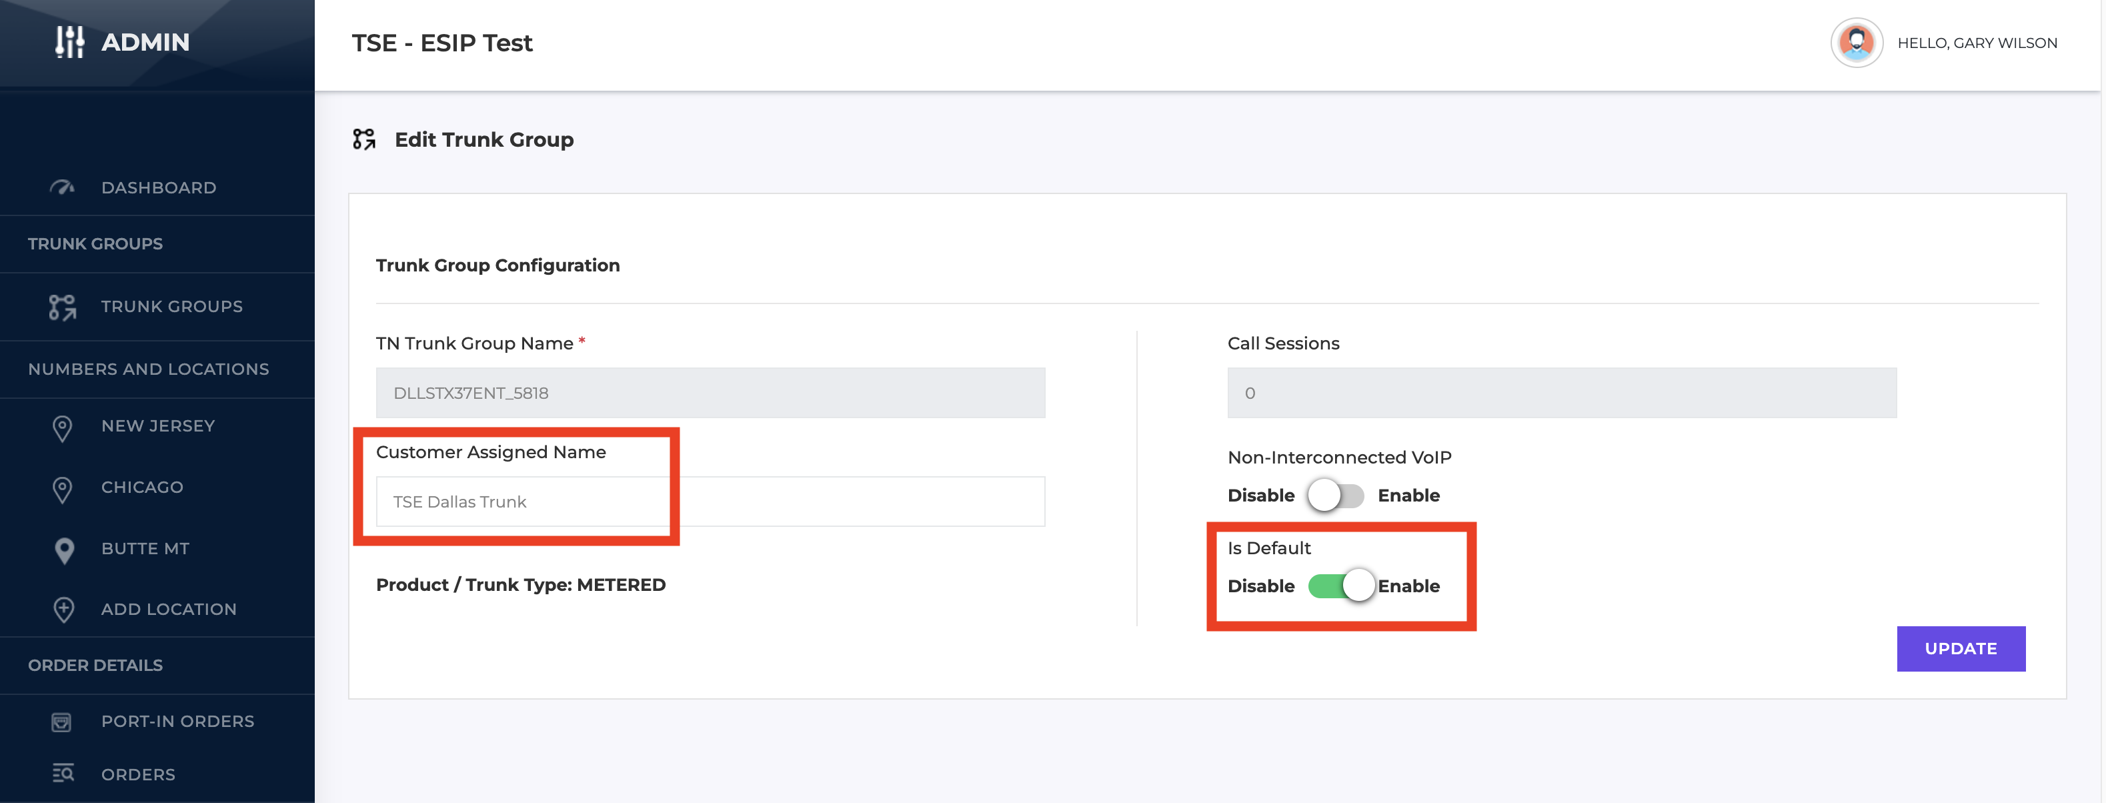Go to the New Jersey location
Image resolution: width=2106 pixels, height=803 pixels.
[158, 426]
